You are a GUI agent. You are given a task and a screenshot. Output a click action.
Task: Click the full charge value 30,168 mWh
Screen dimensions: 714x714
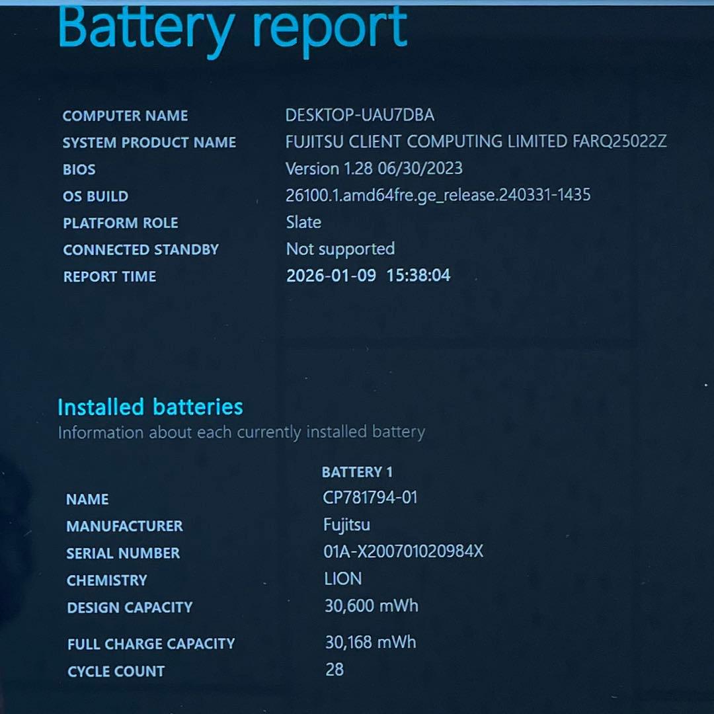coord(370,643)
